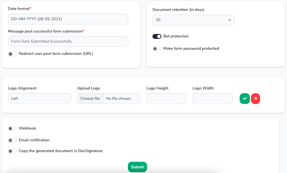Click 'Message post successful form submission' label
Viewport: 287px width, 173px height.
(x=45, y=31)
